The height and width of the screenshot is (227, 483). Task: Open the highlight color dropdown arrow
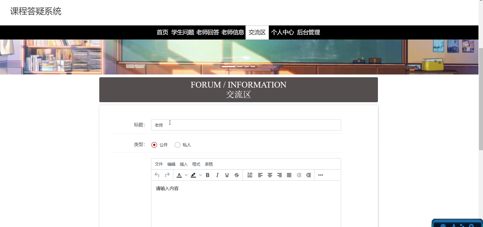point(200,175)
